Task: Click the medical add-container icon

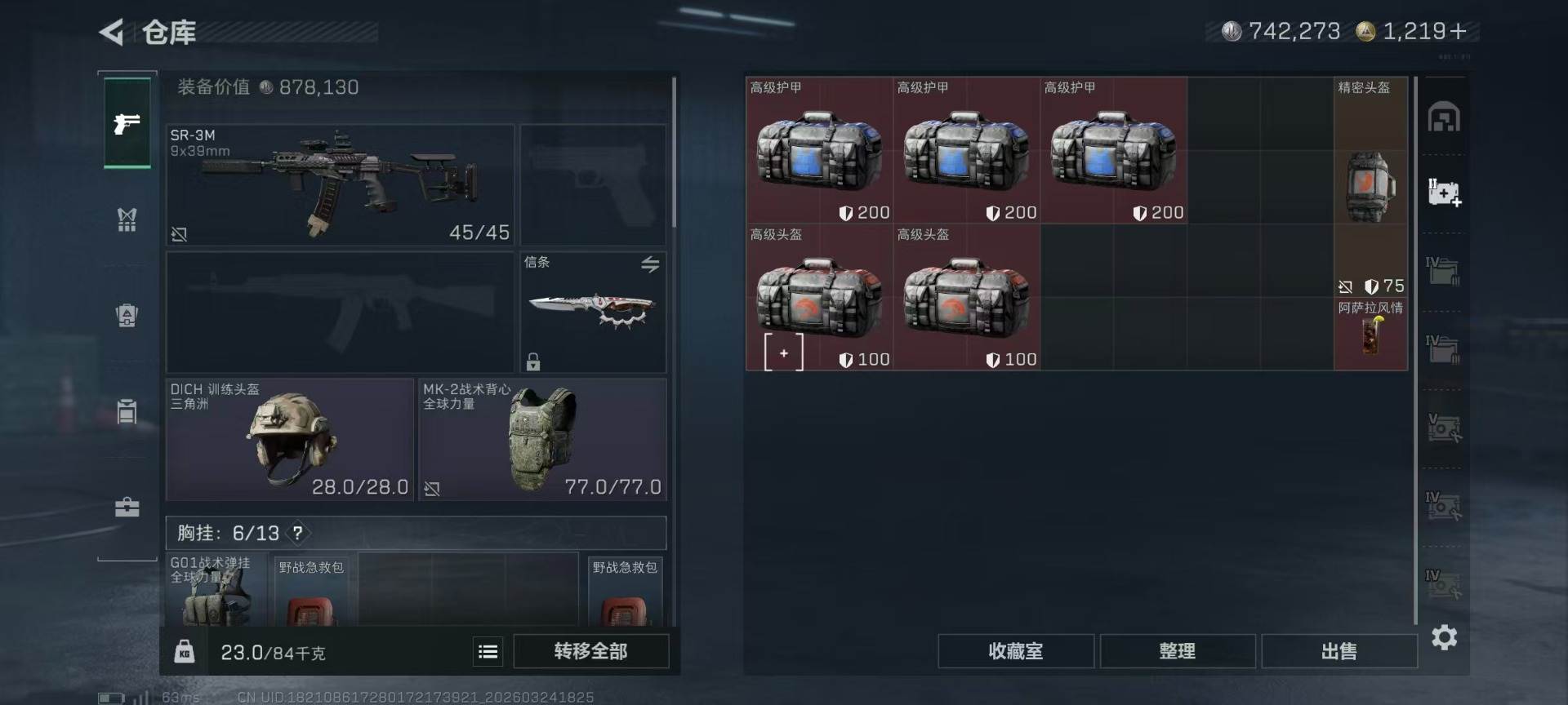Action: [1444, 193]
